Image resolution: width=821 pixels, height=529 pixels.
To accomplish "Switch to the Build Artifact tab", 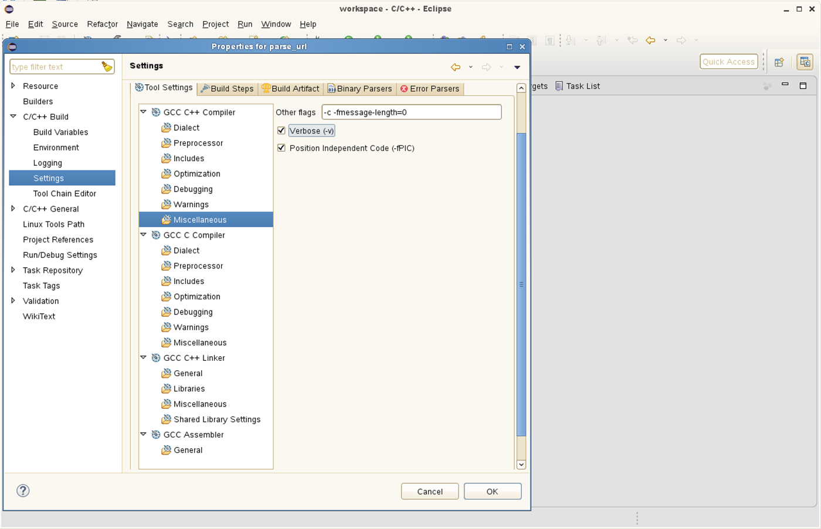I will click(x=291, y=89).
